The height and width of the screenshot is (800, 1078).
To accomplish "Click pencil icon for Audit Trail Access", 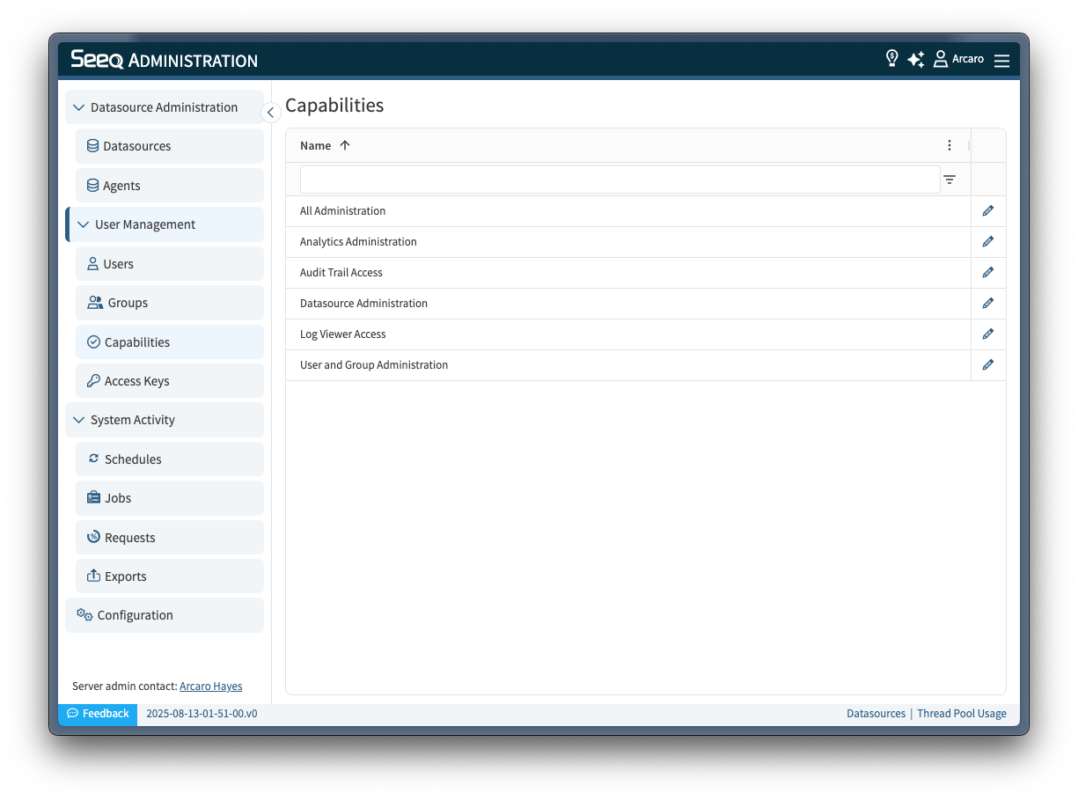I will coord(987,273).
